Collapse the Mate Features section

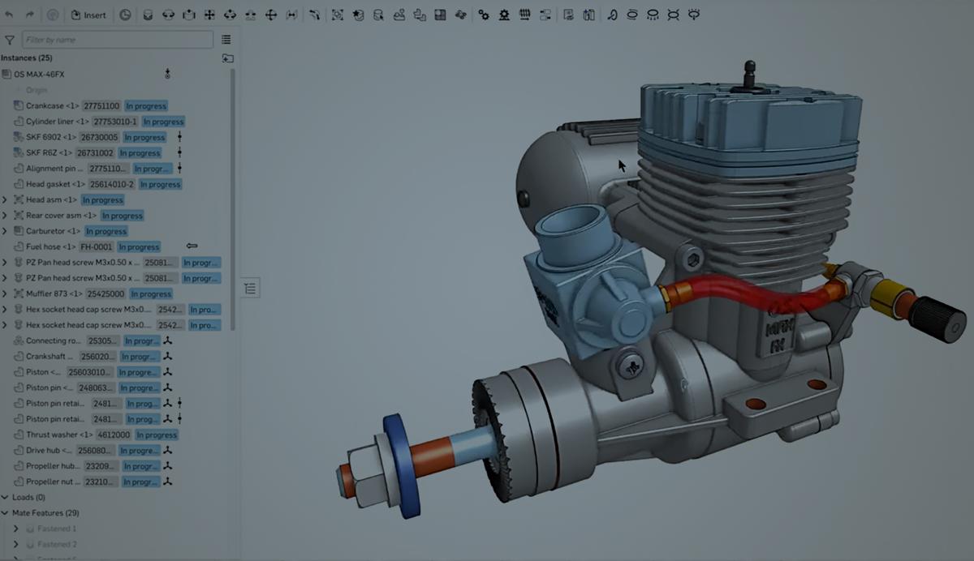(x=6, y=512)
